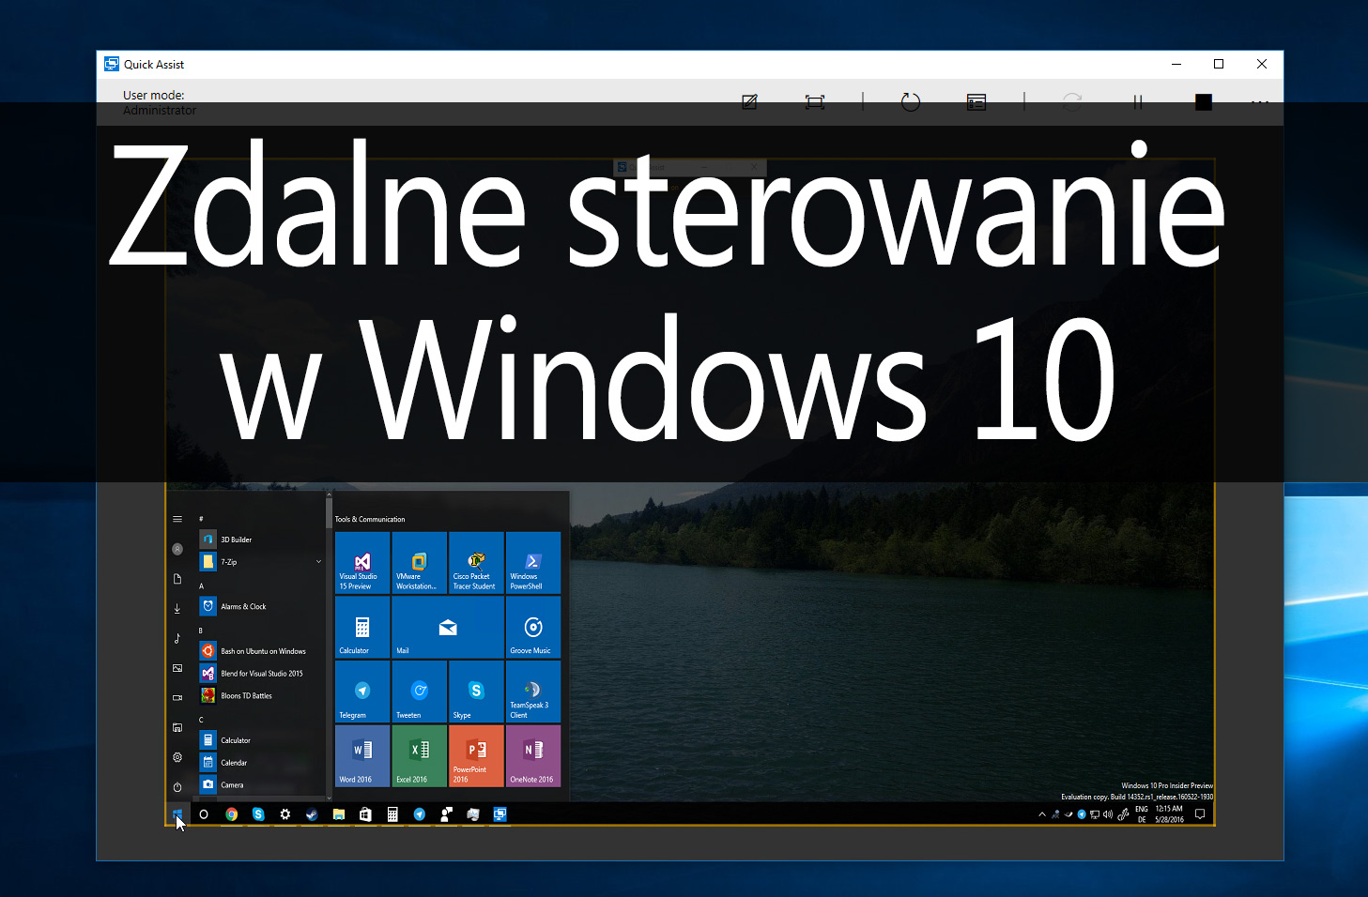Click the app list scroll-down arrow
Image resolution: width=1368 pixels, height=897 pixels.
point(329,798)
